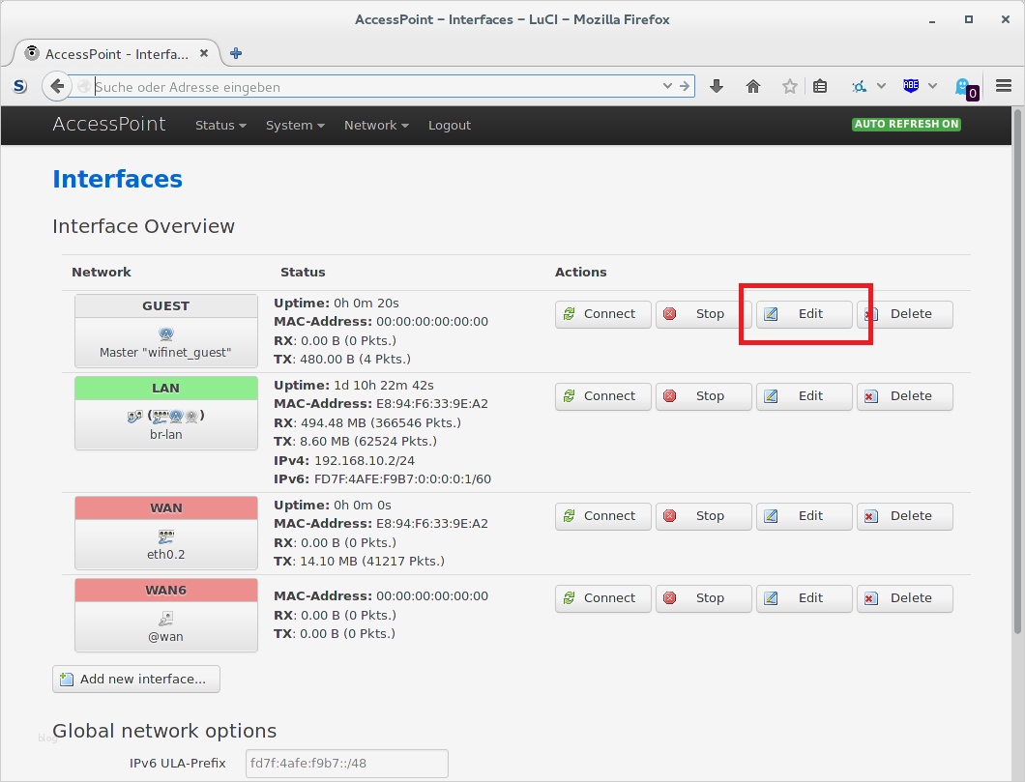
Task: Select the Status menu item
Action: click(x=220, y=125)
